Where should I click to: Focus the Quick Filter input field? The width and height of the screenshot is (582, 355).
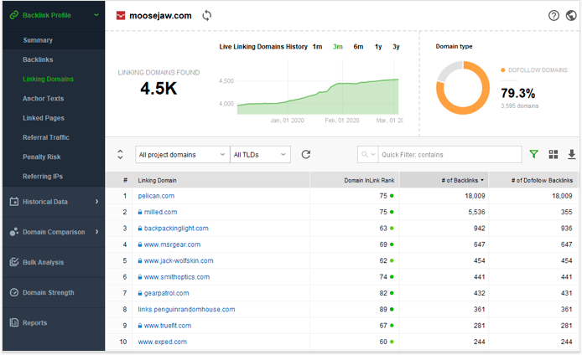(449, 155)
